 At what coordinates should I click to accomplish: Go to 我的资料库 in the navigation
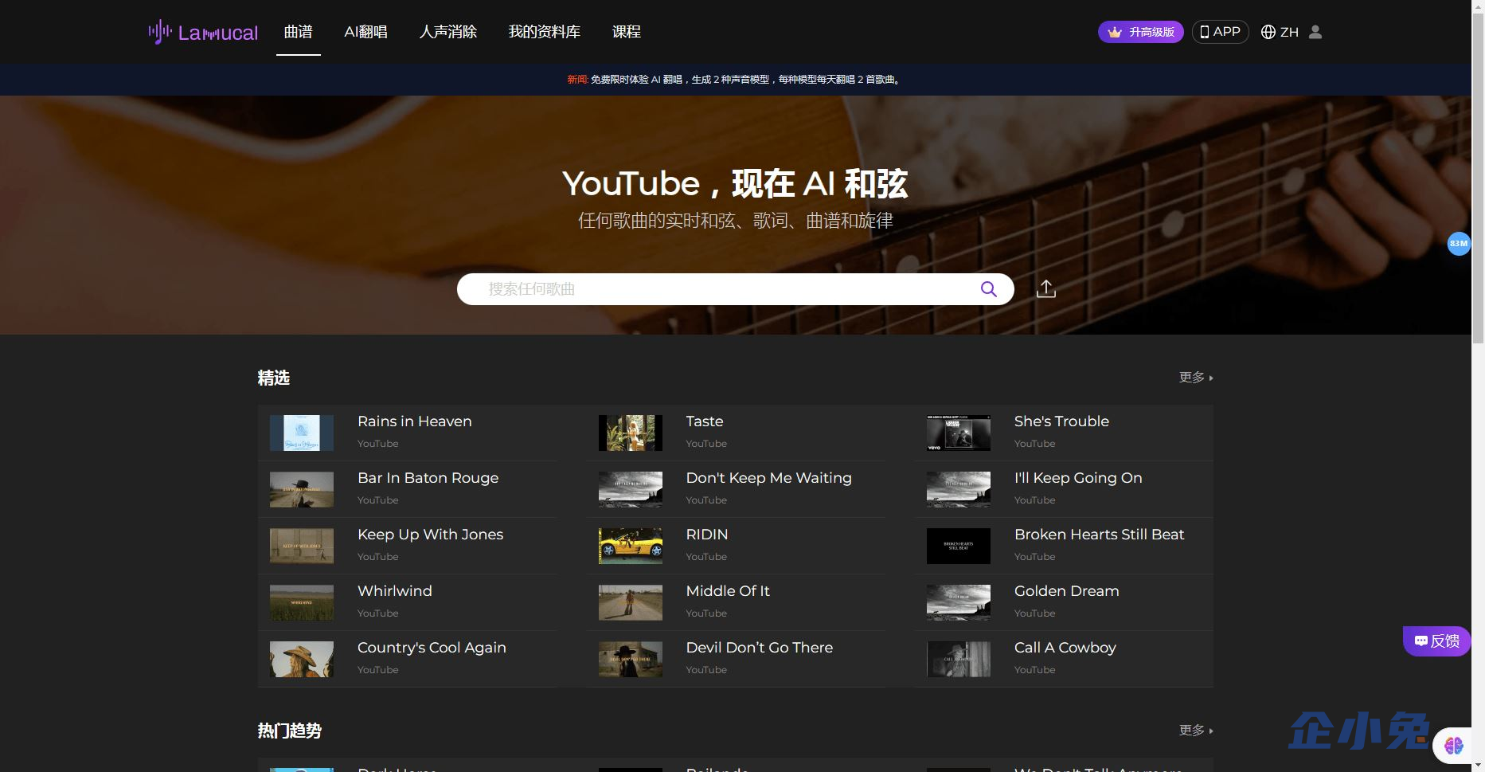(544, 32)
